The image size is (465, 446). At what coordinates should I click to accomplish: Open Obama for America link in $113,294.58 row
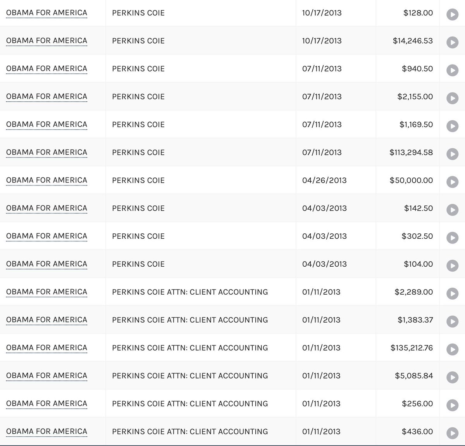[x=46, y=153]
